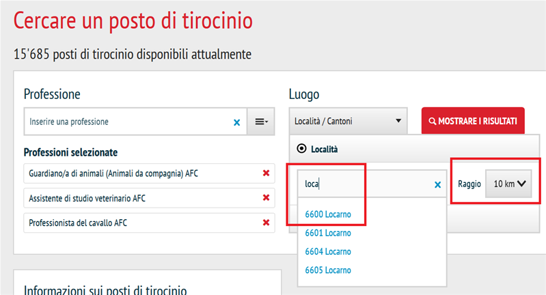
Task: Focus the Inserire una professione field
Action: [126, 122]
